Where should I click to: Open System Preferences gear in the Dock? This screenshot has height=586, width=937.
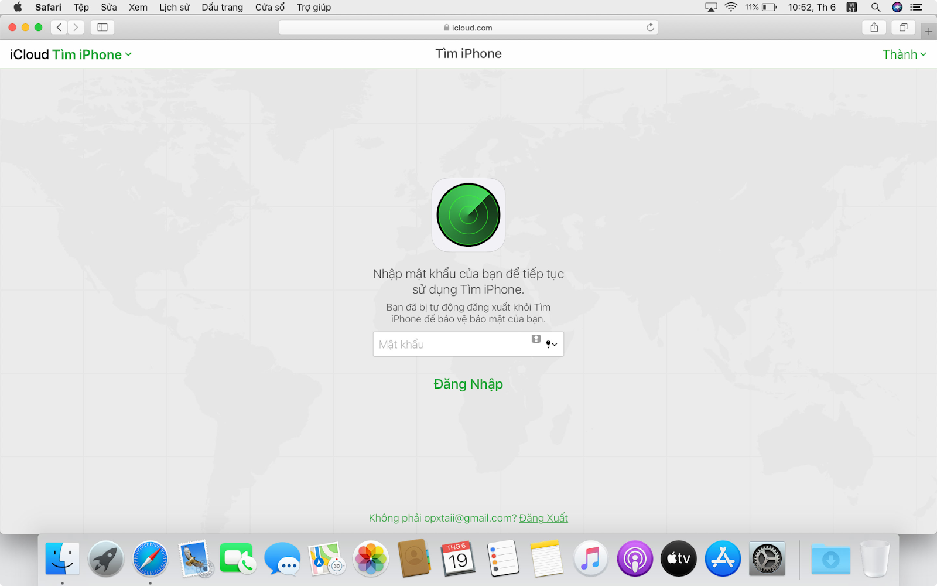pos(767,559)
